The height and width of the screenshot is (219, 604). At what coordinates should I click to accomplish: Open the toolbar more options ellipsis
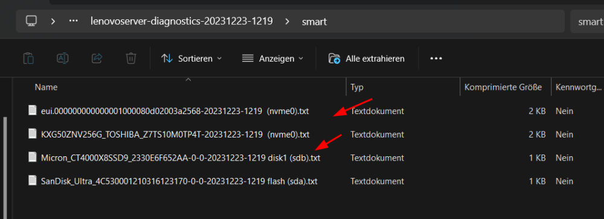pyautogui.click(x=436, y=59)
